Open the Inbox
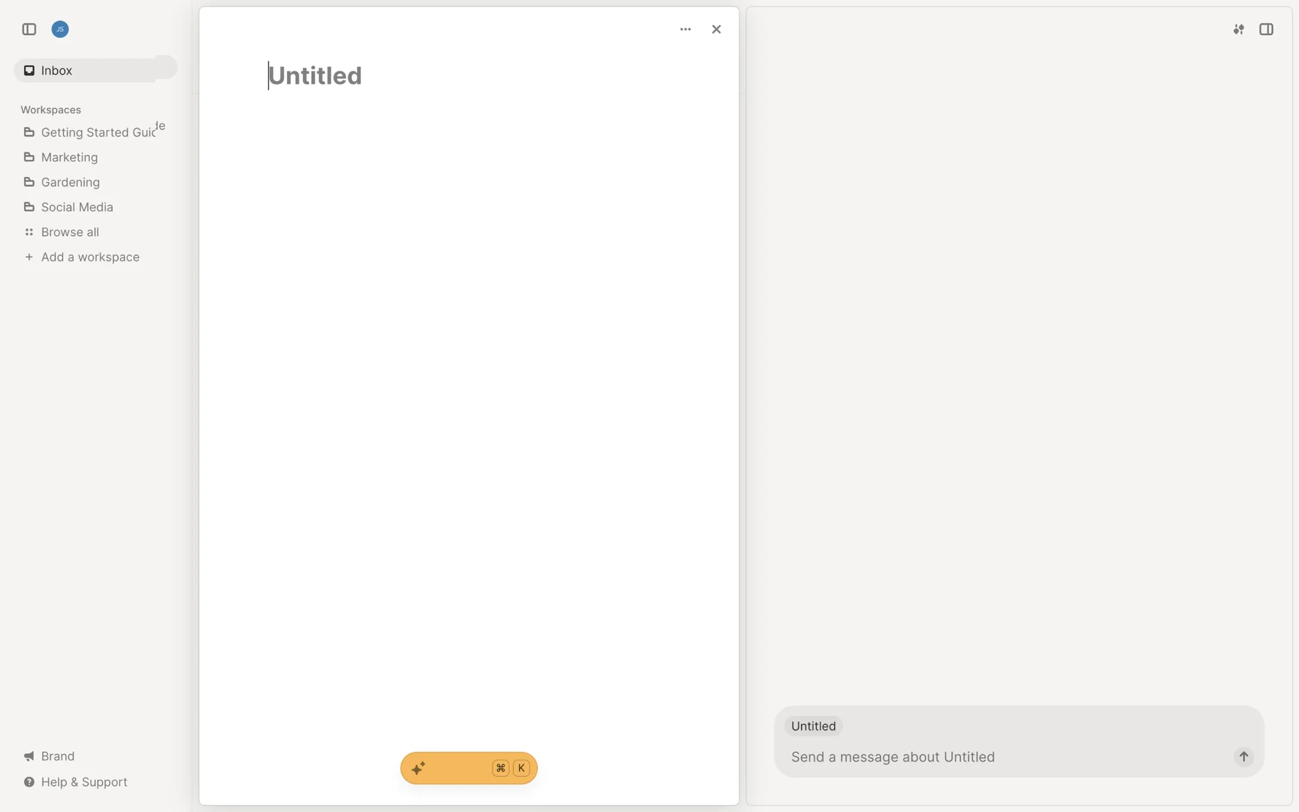 coord(57,70)
